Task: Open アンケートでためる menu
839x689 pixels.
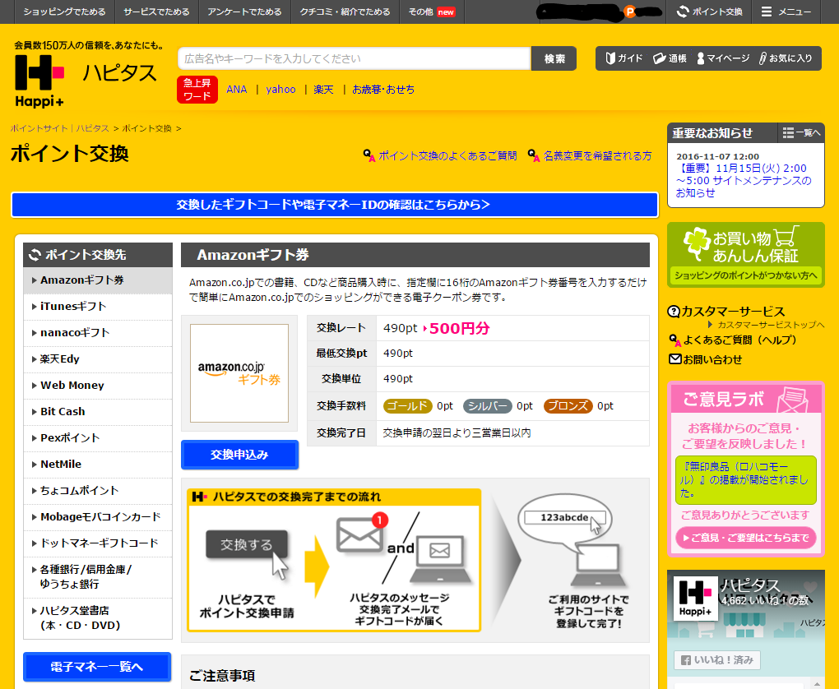Action: (x=244, y=12)
